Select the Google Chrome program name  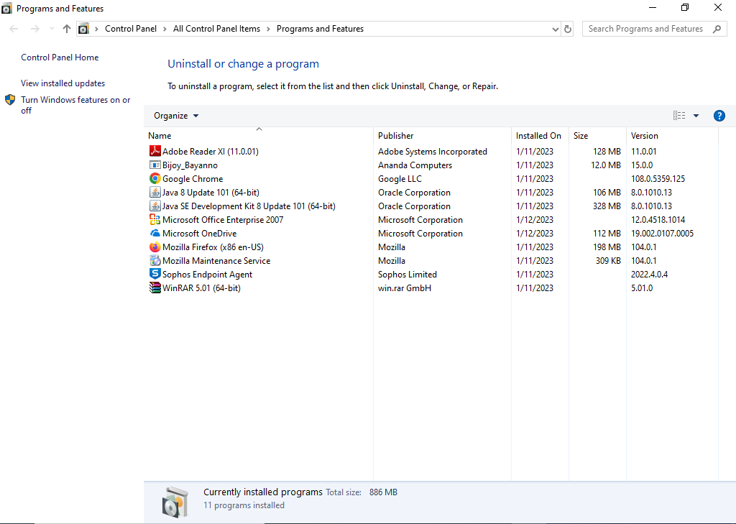pyautogui.click(x=193, y=178)
